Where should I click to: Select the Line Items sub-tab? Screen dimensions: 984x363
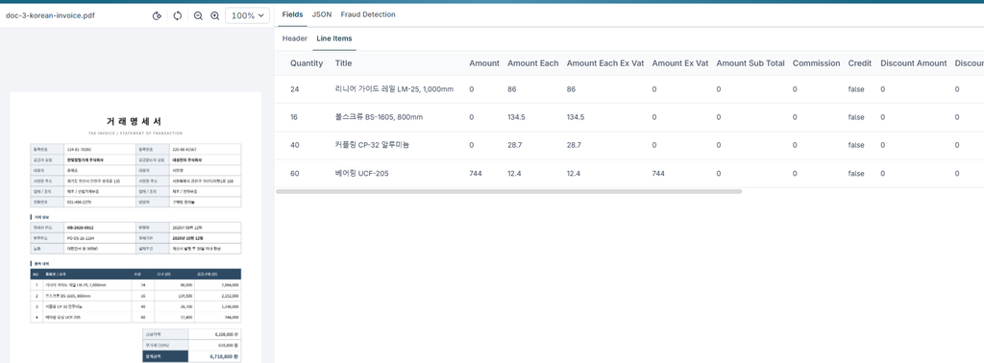point(334,38)
